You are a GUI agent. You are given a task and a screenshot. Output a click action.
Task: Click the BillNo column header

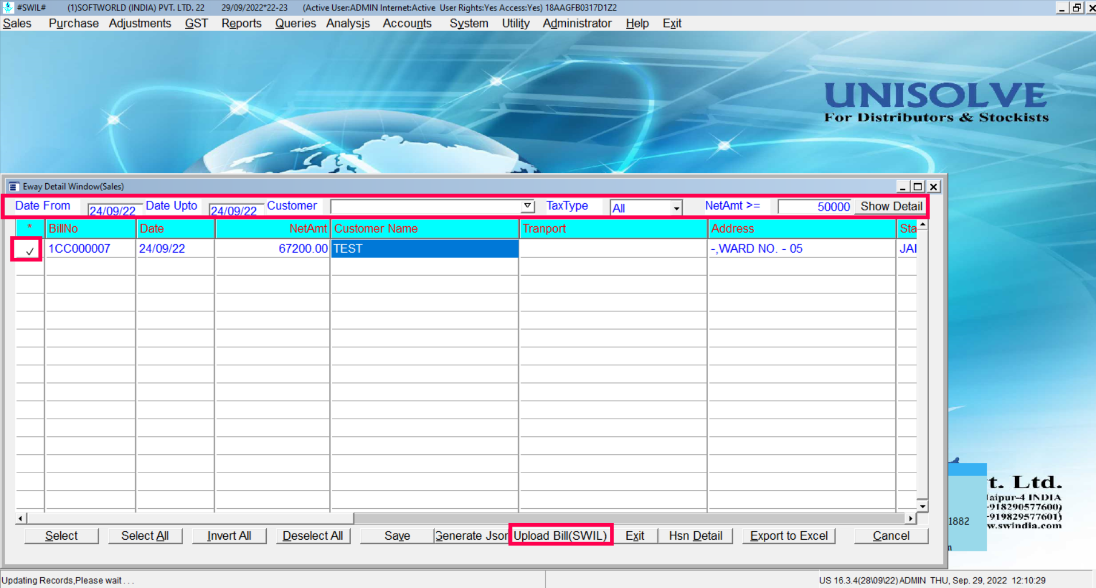click(x=90, y=229)
